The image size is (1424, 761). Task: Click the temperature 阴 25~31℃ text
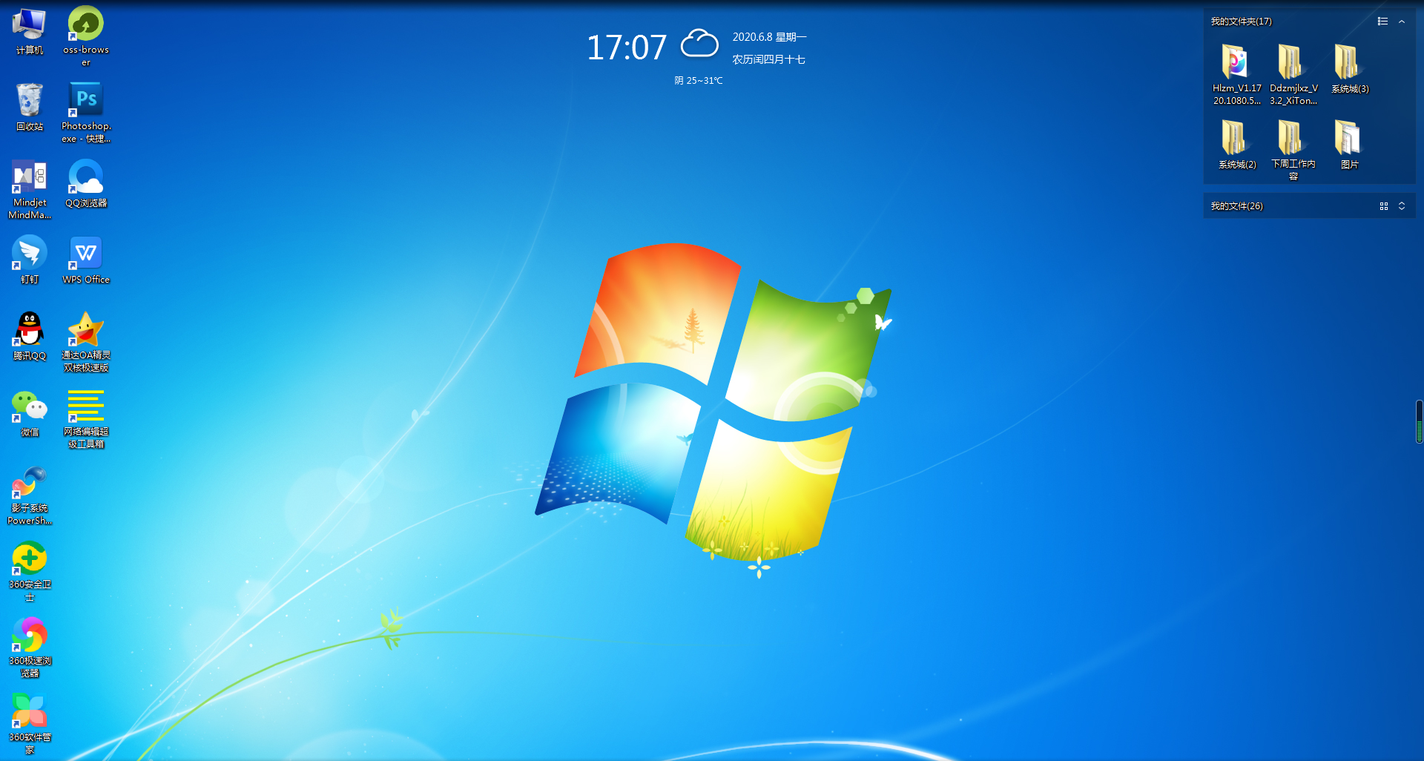pyautogui.click(x=699, y=81)
